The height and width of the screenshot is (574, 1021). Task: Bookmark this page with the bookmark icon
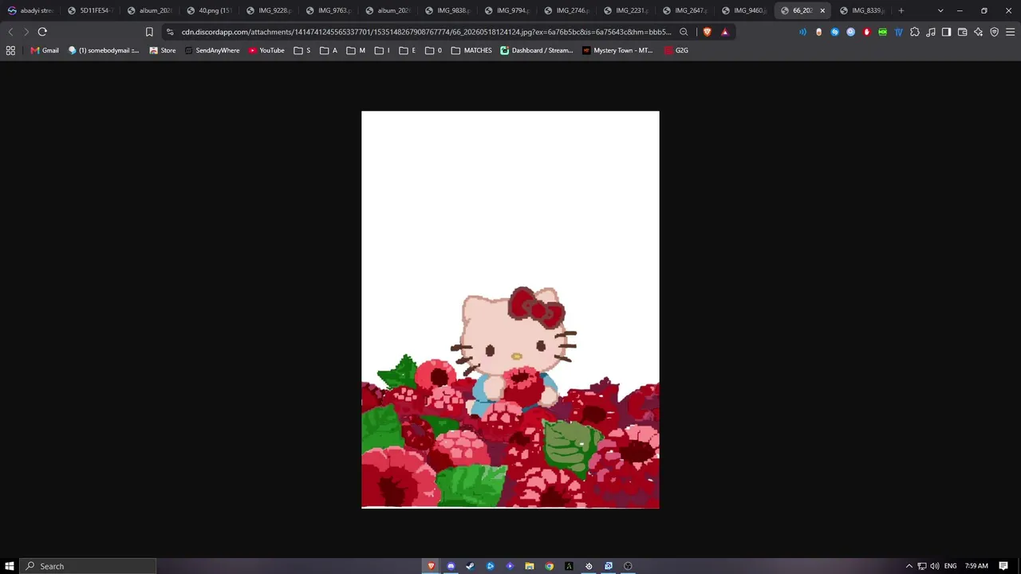pyautogui.click(x=149, y=32)
